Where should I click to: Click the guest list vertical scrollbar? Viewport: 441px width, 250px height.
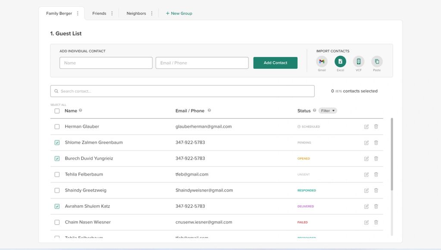[x=392, y=154]
